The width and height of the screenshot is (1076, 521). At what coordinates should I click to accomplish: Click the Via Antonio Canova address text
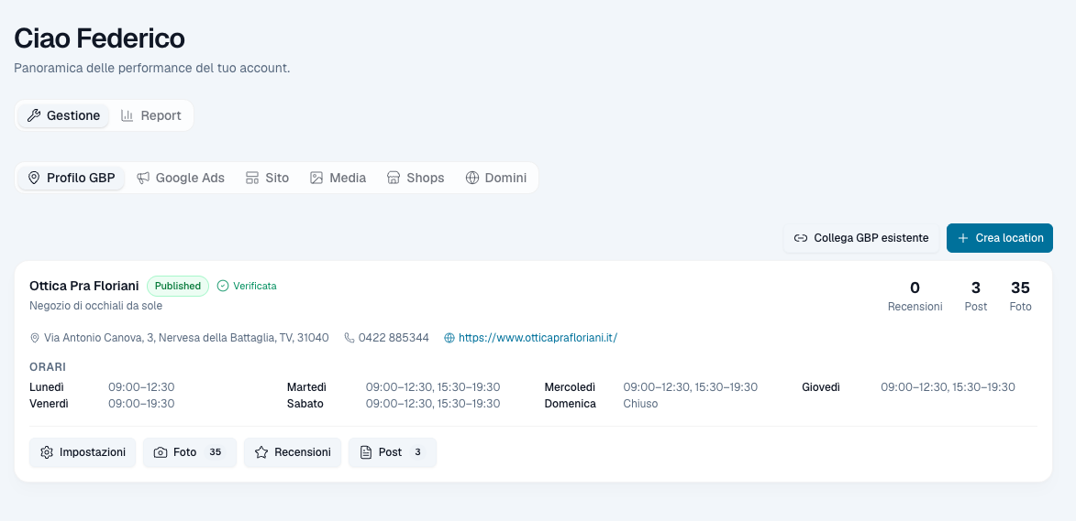[186, 338]
